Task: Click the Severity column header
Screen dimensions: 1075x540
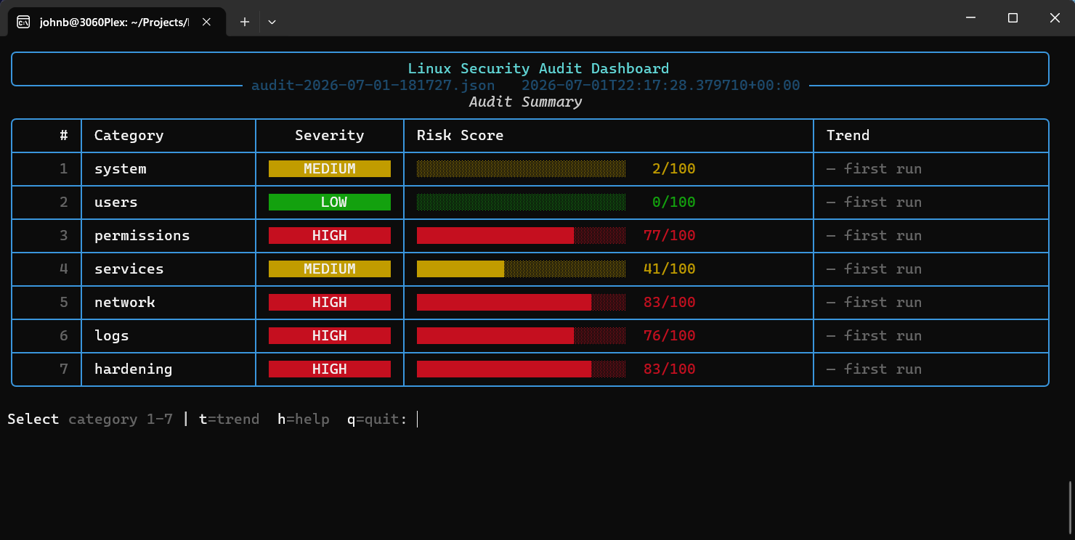Action: [x=330, y=136]
